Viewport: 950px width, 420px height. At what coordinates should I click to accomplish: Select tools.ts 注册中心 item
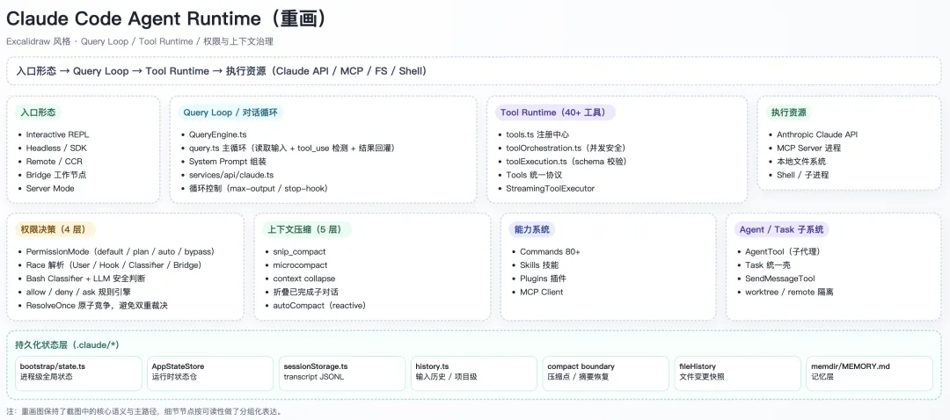click(x=537, y=134)
